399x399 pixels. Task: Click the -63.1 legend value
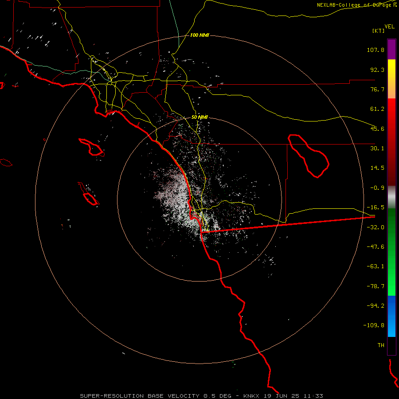pos(376,266)
